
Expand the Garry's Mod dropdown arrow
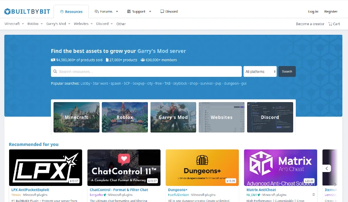69,24
